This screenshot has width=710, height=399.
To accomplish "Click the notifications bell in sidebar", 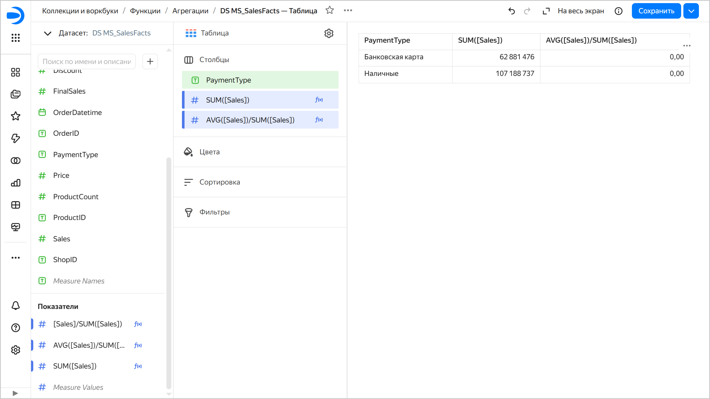I will click(16, 306).
